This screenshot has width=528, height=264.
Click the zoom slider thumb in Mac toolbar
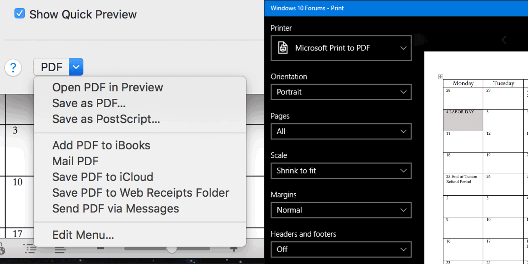click(x=172, y=249)
